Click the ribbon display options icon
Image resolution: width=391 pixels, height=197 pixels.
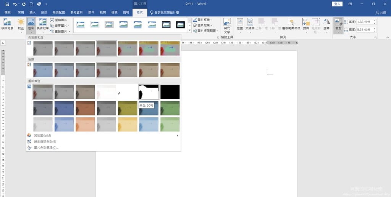tap(350, 4)
